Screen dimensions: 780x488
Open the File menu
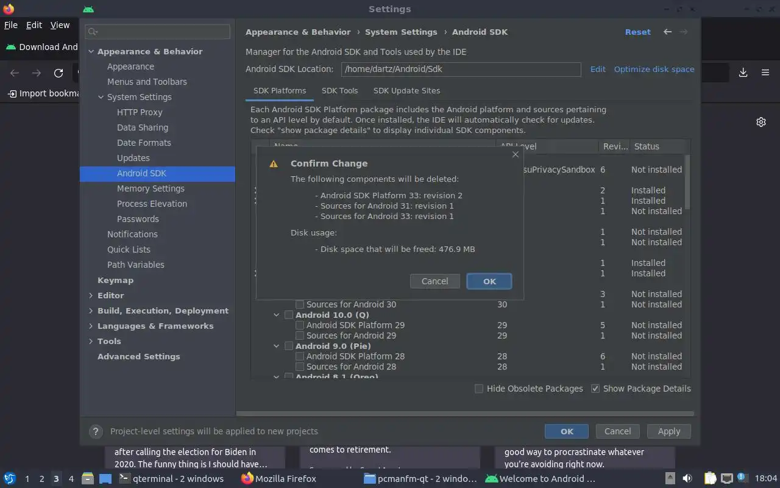11,25
